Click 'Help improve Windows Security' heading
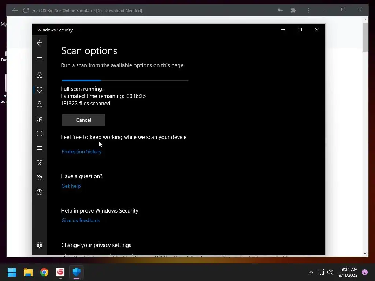The height and width of the screenshot is (281, 375). pyautogui.click(x=100, y=211)
